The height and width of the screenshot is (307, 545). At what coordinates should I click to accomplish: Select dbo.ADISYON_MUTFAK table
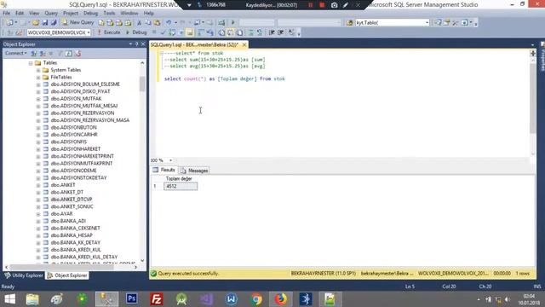click(76, 99)
